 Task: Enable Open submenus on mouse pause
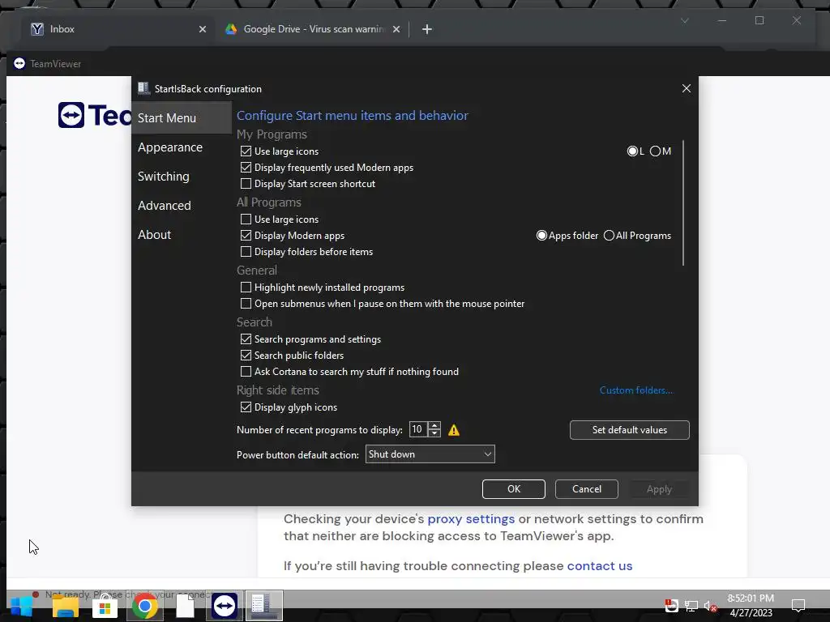coord(246,304)
